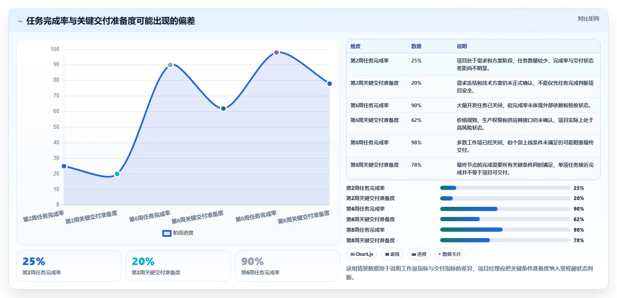Click the 90% label beside progress bars

click(579, 209)
